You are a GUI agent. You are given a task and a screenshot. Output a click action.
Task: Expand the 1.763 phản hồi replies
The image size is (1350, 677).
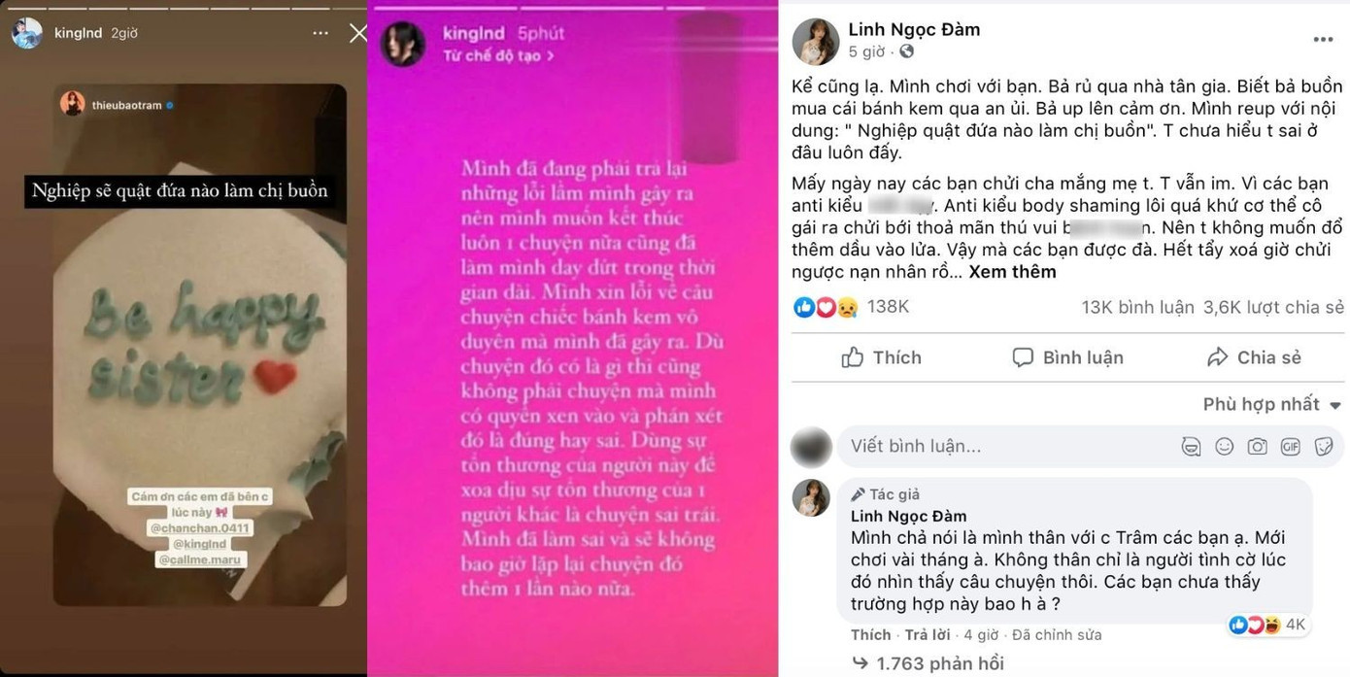pyautogui.click(x=928, y=663)
